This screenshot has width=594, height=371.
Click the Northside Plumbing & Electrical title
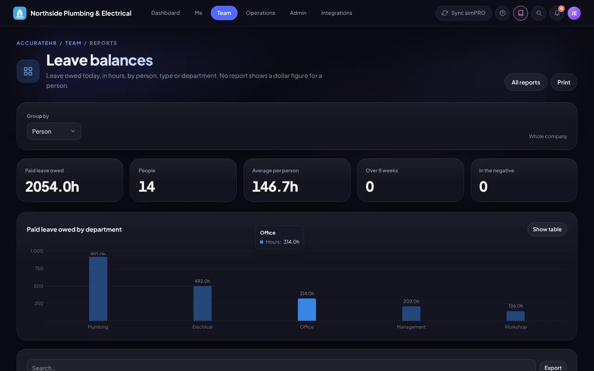tap(81, 13)
